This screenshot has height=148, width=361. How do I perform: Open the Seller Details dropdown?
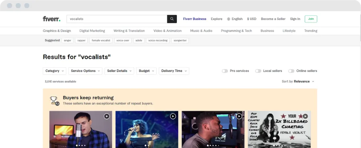tap(119, 71)
